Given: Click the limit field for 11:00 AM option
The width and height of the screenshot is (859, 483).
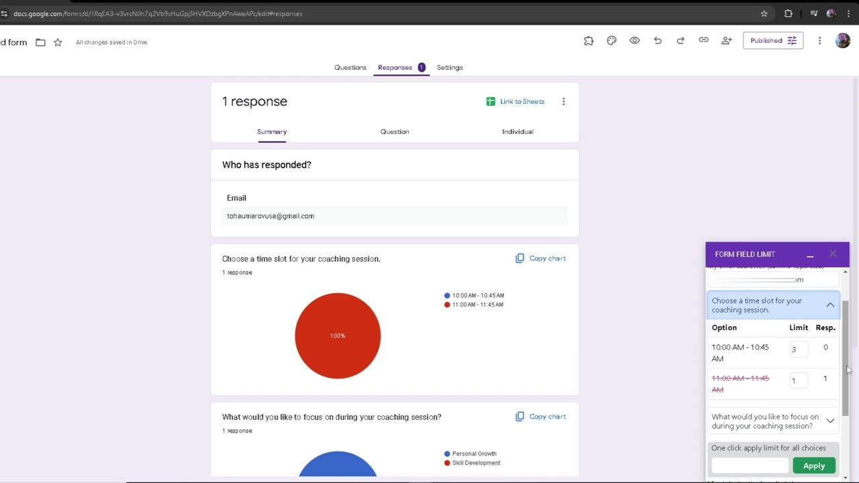Looking at the screenshot, I should [798, 381].
